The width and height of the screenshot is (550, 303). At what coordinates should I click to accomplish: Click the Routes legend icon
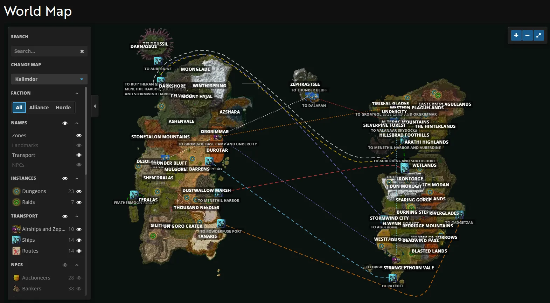click(x=16, y=251)
